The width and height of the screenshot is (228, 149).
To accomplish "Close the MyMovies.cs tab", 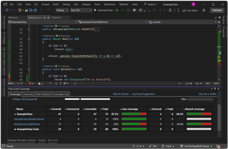I will (x=48, y=18).
